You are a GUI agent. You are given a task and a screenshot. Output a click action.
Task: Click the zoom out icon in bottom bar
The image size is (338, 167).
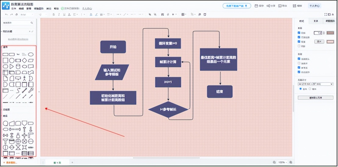pos(274,162)
